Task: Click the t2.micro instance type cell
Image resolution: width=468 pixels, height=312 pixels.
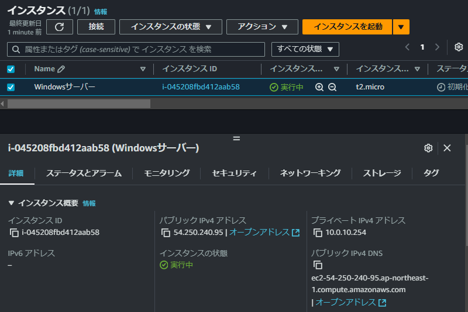Action: coord(370,87)
